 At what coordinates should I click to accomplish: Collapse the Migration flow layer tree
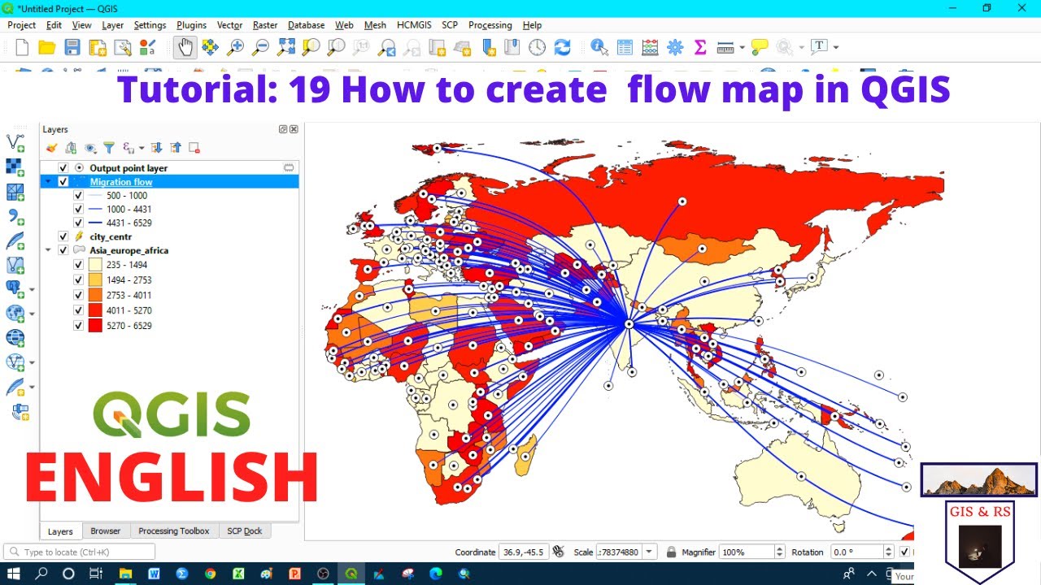[x=48, y=182]
